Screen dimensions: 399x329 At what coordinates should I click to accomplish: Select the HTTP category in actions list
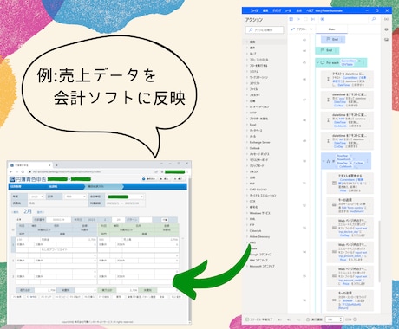click(x=253, y=113)
